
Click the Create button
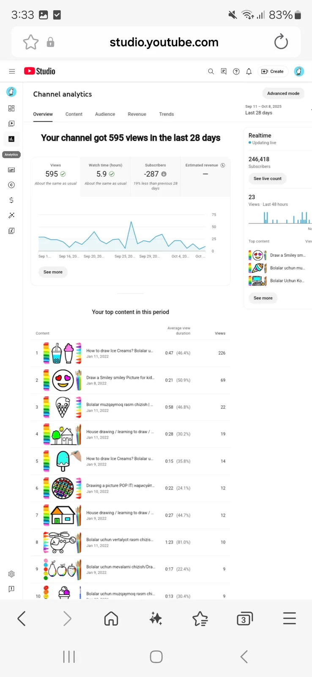click(x=273, y=72)
